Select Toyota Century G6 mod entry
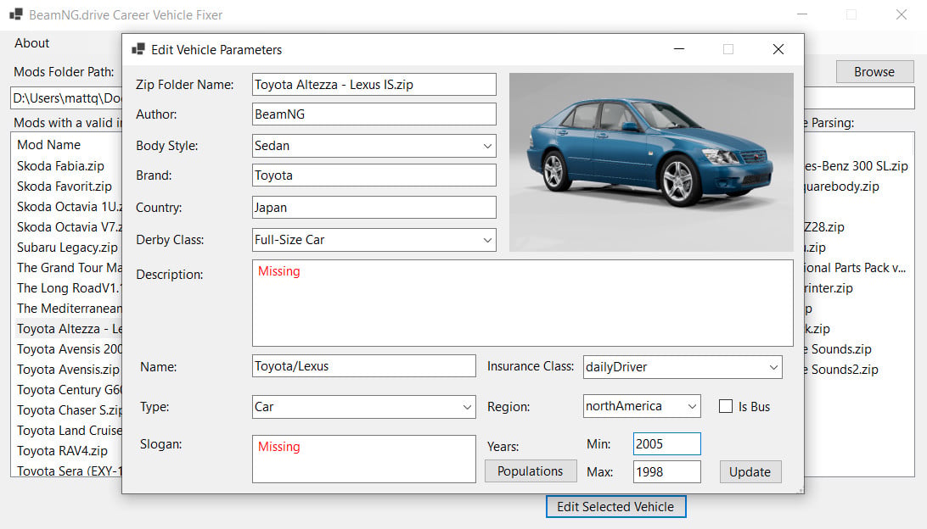The width and height of the screenshot is (927, 529). pos(69,390)
